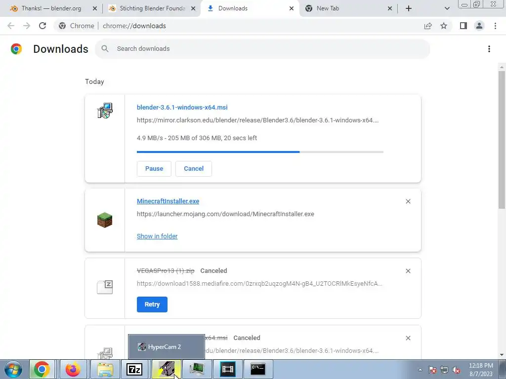Click the muted volume tray icon

[456, 370]
